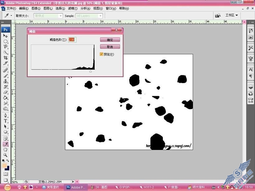Open the Sample All Layers dropdown
Viewport: 255px width, 191px height.
(89, 16)
